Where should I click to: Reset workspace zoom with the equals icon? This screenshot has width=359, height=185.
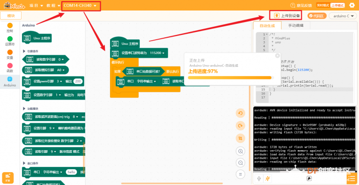tap(240, 174)
